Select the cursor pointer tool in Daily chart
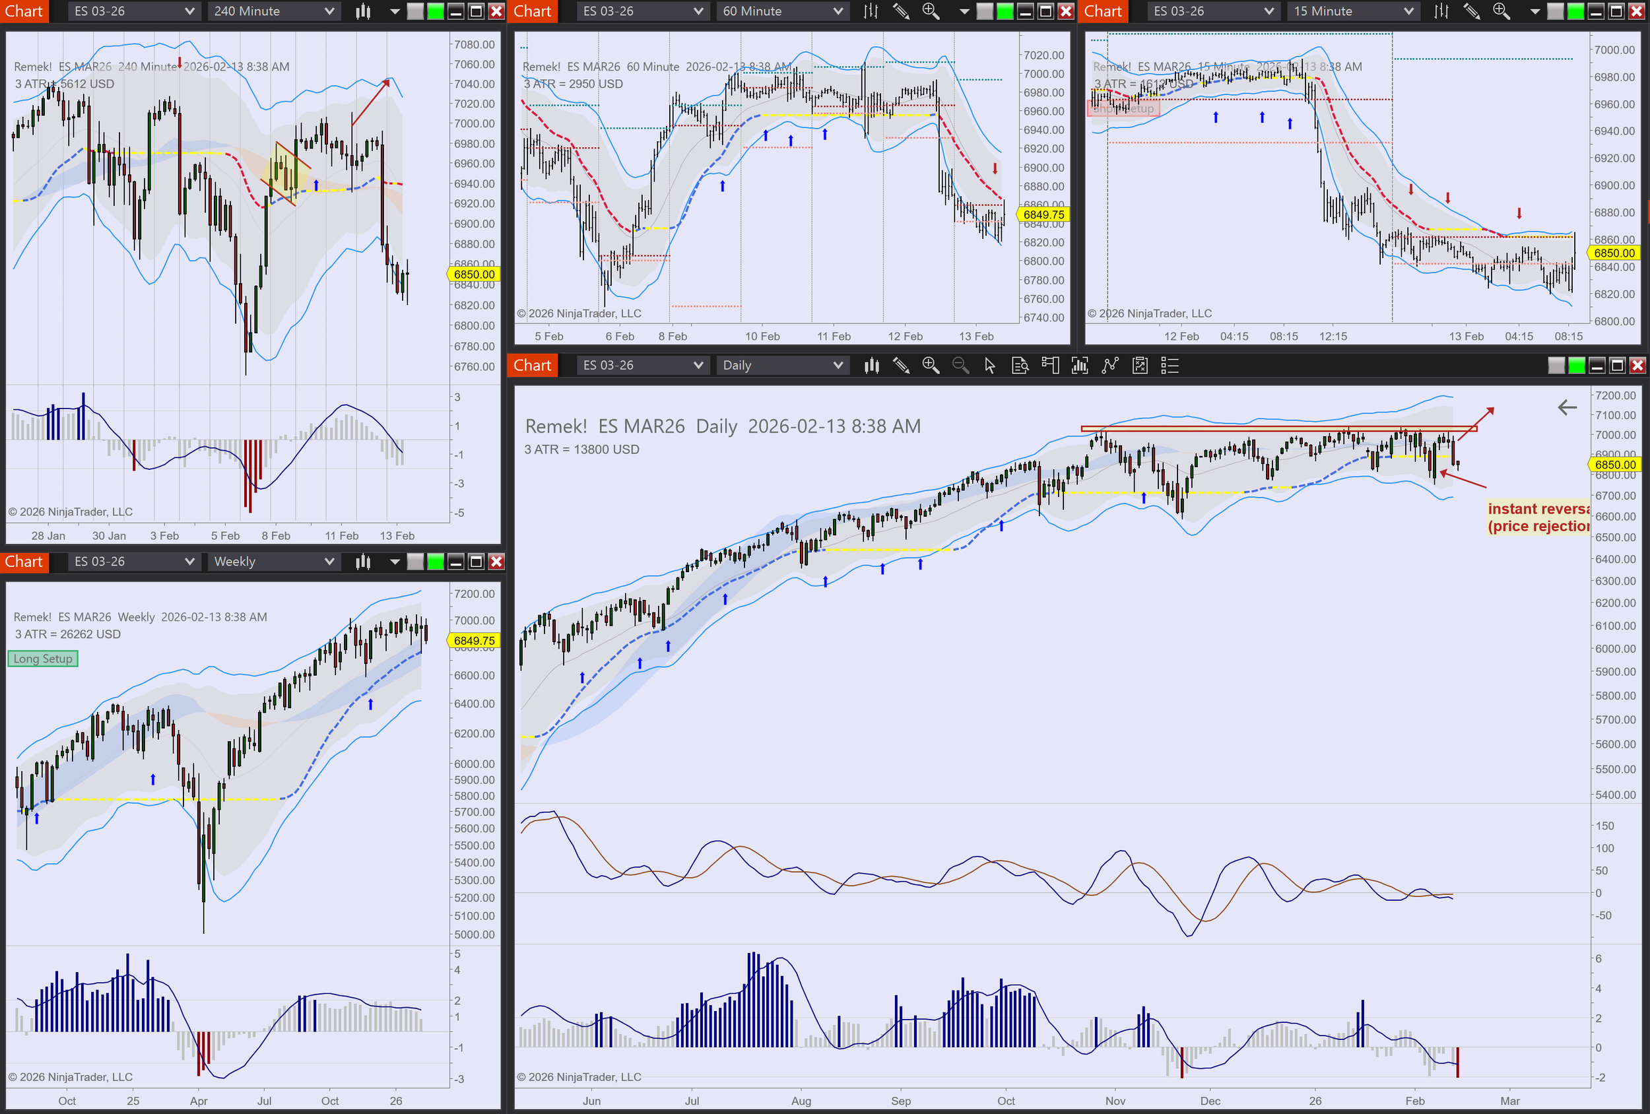Screen dimensions: 1650x1114 (990, 366)
